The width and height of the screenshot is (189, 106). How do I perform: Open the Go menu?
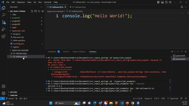pyautogui.click(x=35, y=2)
